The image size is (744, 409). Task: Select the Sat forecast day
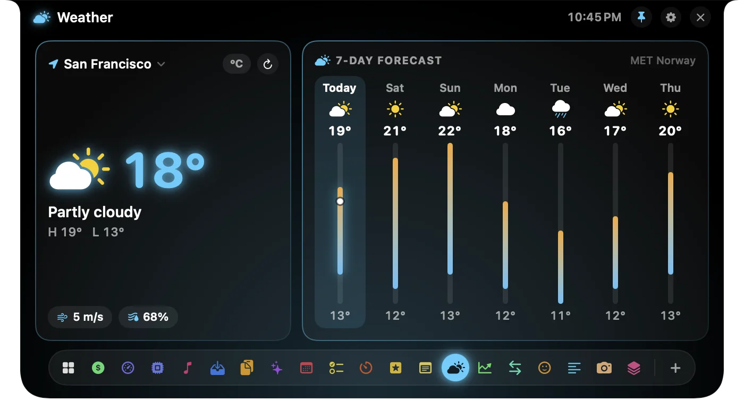click(395, 202)
